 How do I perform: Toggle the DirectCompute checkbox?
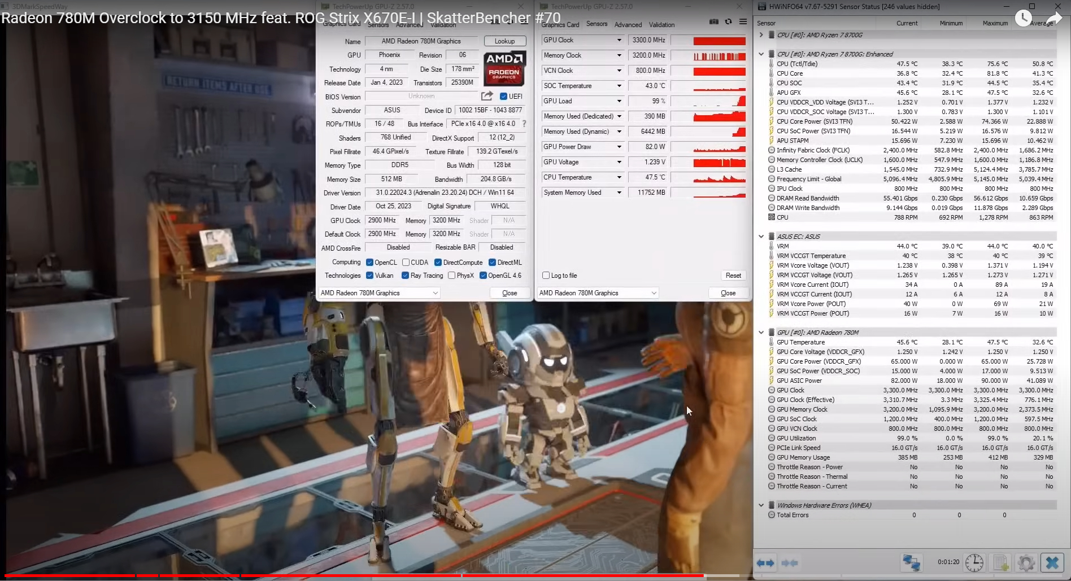pyautogui.click(x=438, y=263)
